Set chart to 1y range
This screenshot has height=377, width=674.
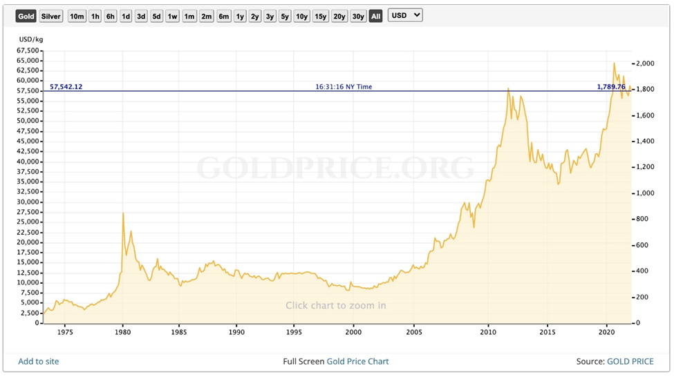(x=240, y=16)
